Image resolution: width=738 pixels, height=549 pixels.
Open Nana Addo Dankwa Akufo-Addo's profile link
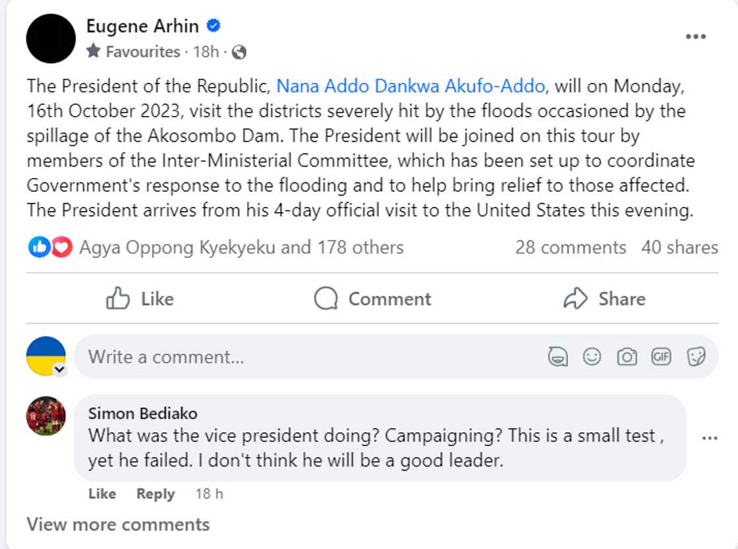point(411,86)
